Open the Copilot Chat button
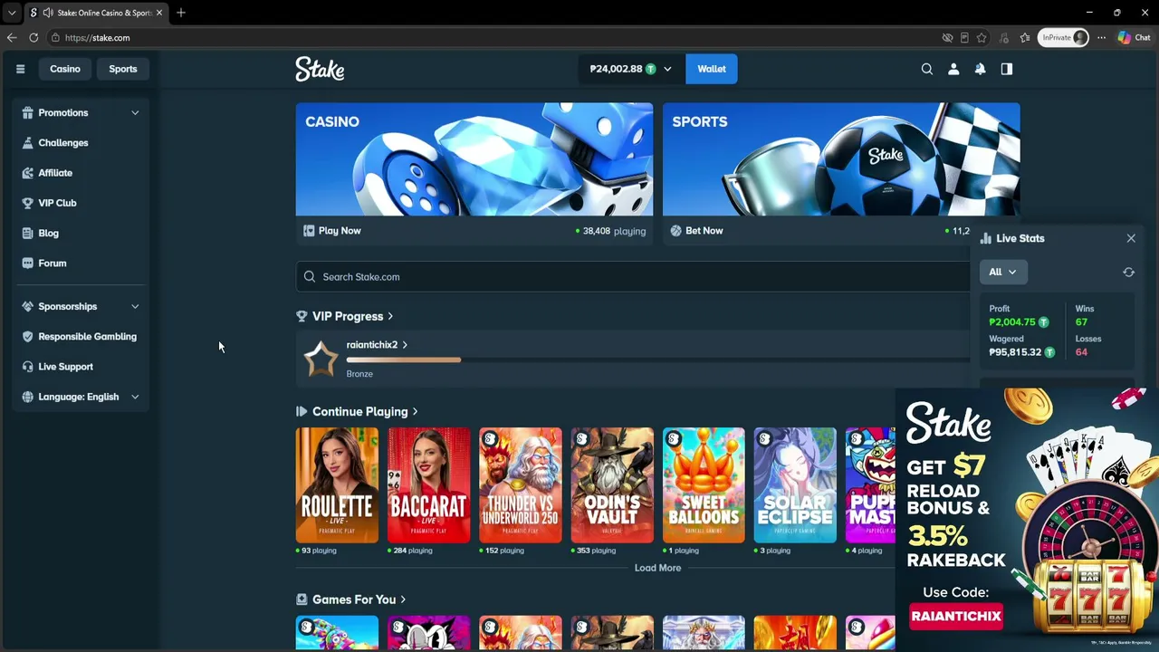Image resolution: width=1159 pixels, height=652 pixels. [x=1134, y=37]
